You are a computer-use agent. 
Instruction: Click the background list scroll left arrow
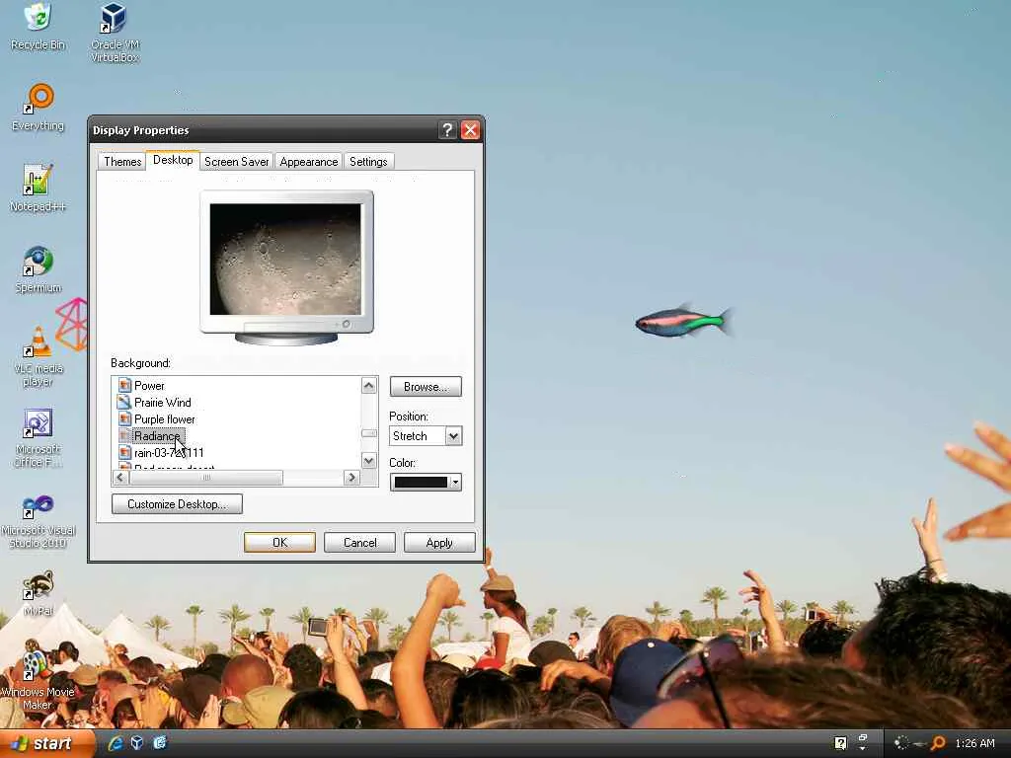(x=119, y=478)
